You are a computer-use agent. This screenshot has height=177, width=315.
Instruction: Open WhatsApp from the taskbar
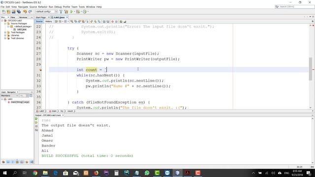click(147, 173)
